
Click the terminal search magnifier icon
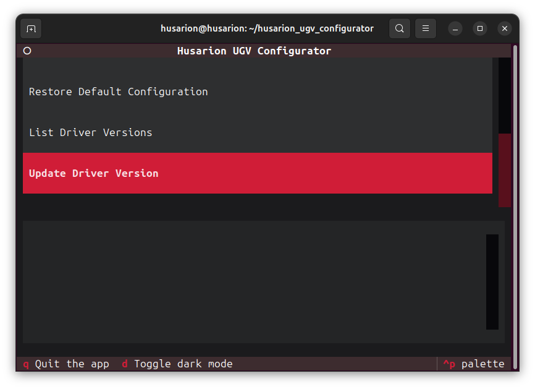coord(400,28)
